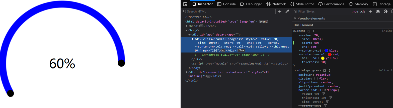
Task: Toggle the flexbox highlighter icon beside display flex
Action: pyautogui.click(x=316, y=78)
